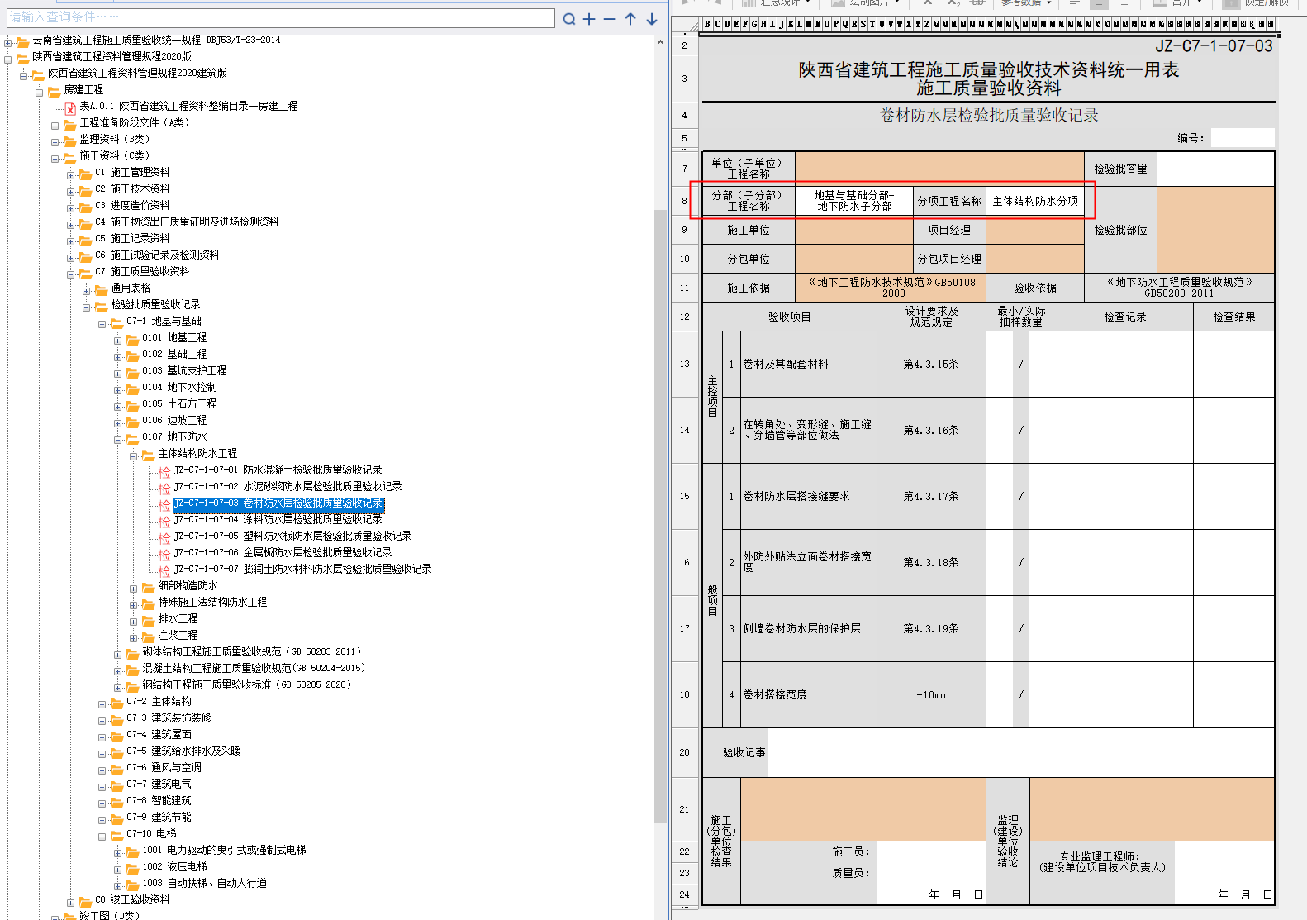1307x920 pixels.
Task: Click the minus icon beside search
Action: tap(610, 19)
